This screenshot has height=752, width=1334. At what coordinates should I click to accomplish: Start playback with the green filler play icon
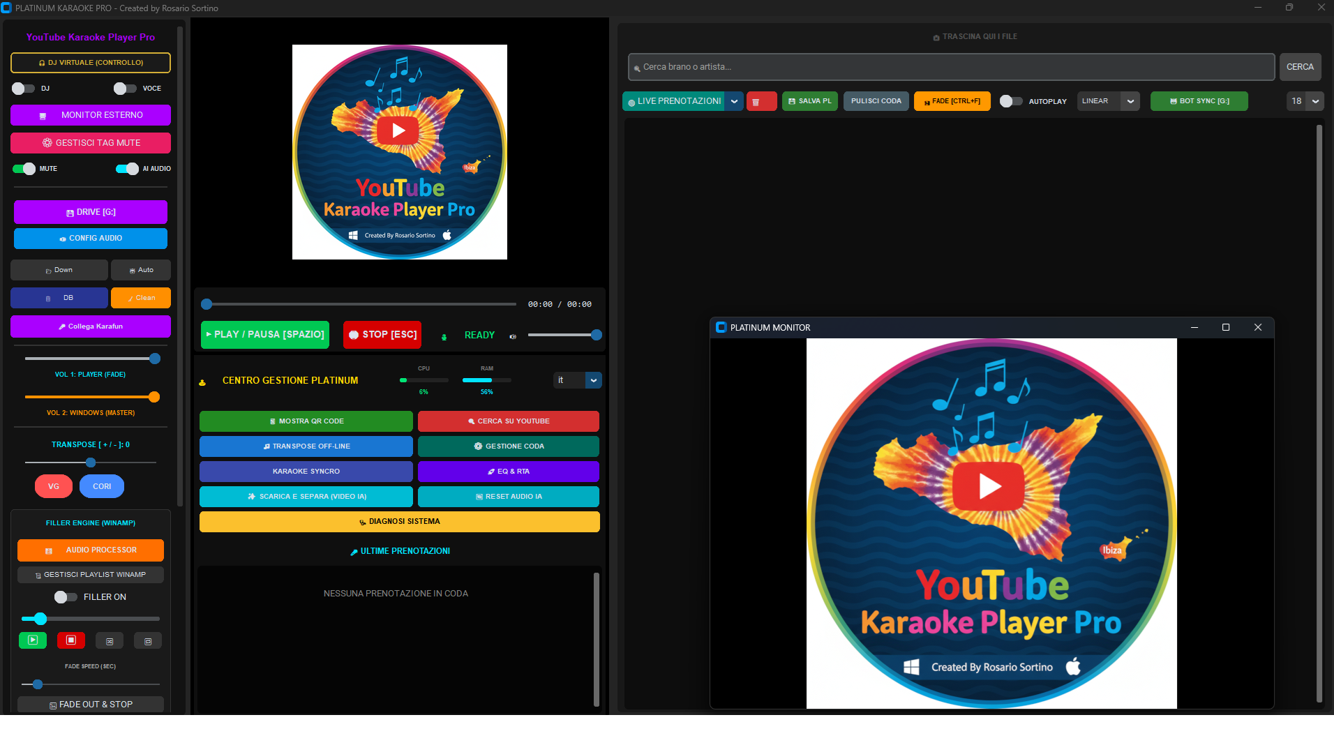click(32, 640)
